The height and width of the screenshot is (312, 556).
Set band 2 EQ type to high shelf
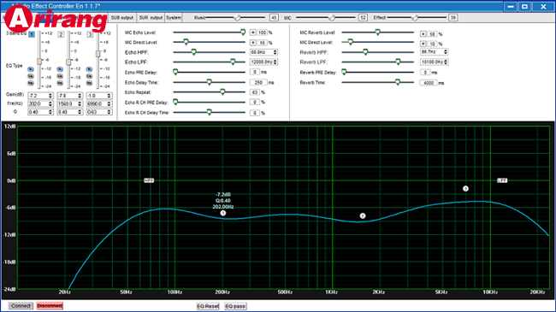click(60, 83)
